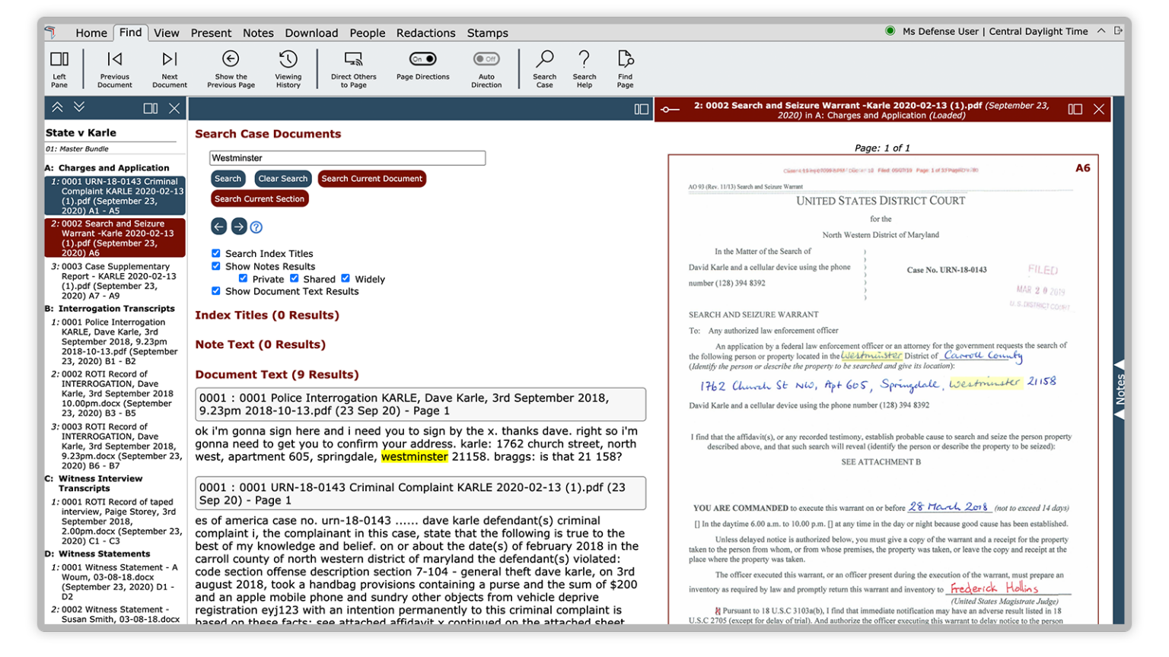Click Direct Others to Page icon
Viewport: 1169px width, 657px height.
353,60
